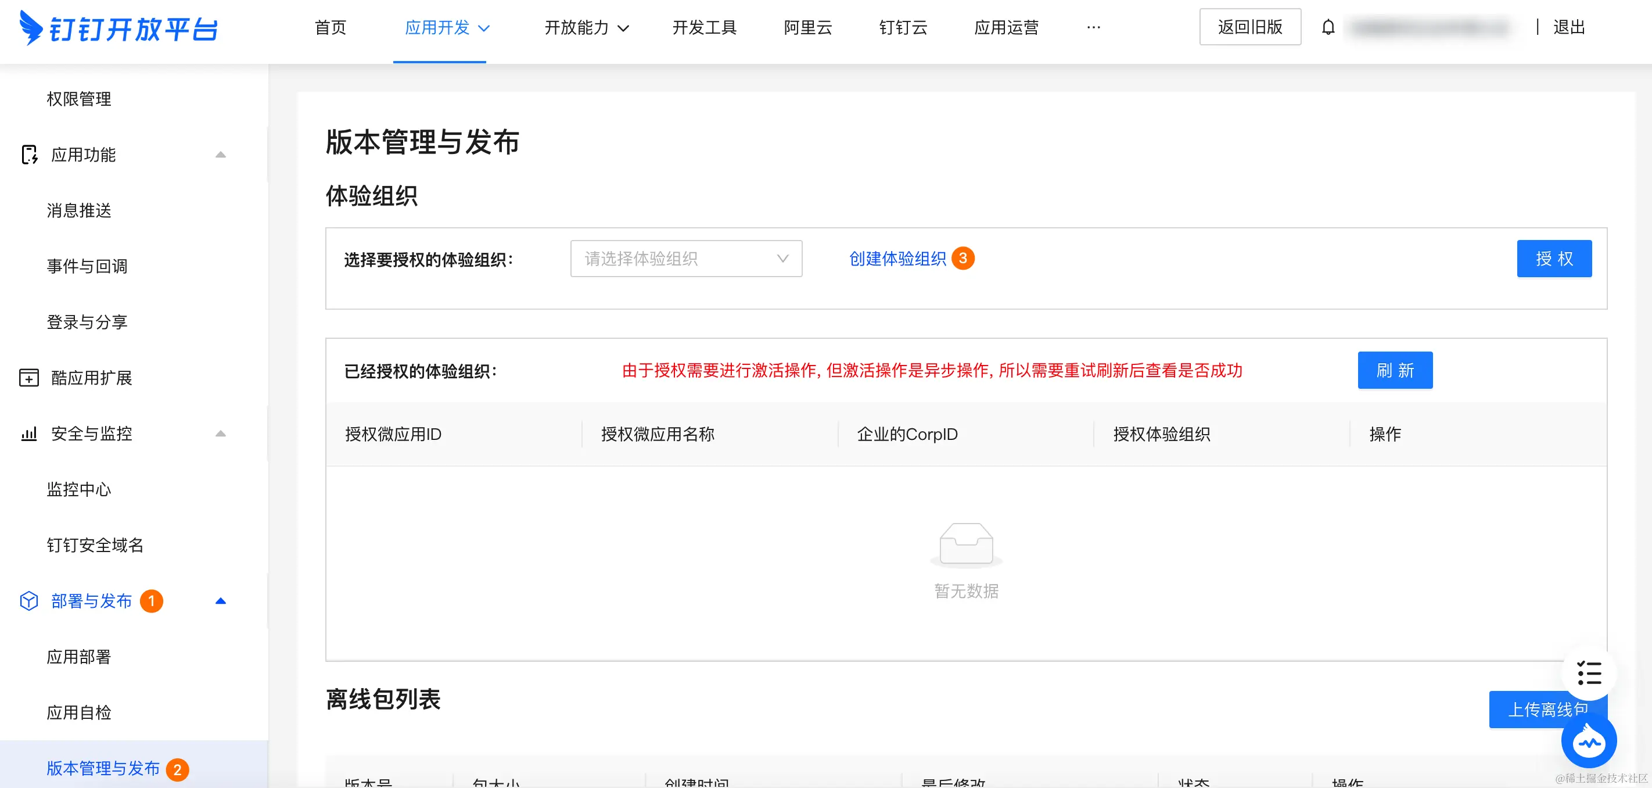
Task: Open the floating checklist icon
Action: click(x=1589, y=673)
